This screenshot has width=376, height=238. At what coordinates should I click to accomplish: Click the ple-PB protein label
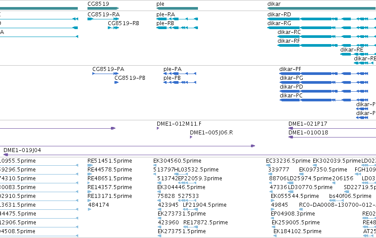(x=172, y=78)
